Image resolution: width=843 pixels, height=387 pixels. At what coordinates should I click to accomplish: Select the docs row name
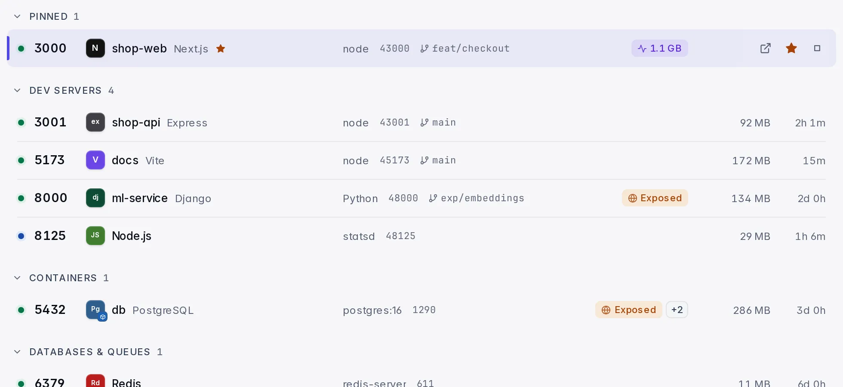pos(125,160)
